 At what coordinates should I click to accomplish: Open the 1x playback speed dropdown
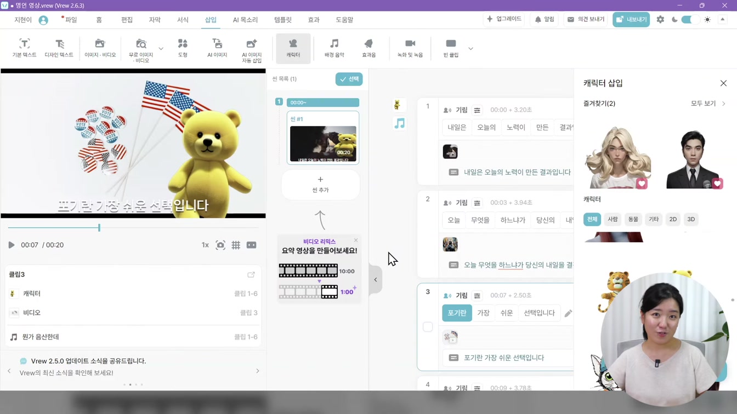coord(205,245)
